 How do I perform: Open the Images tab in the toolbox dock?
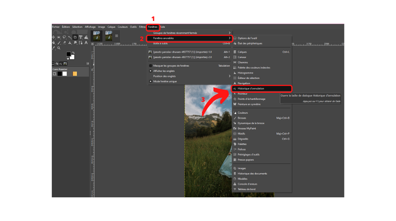pos(65,64)
